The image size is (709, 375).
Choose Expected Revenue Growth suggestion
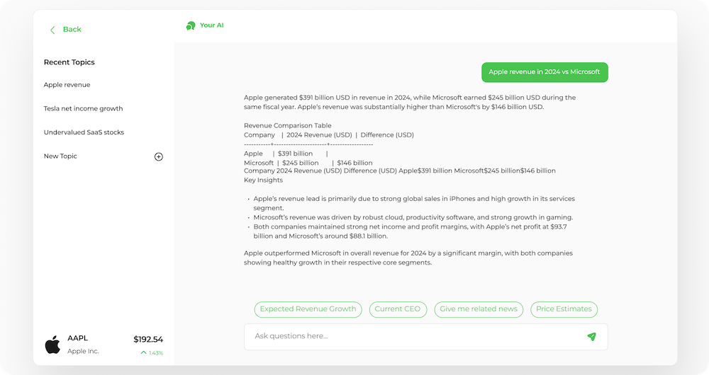tap(308, 309)
